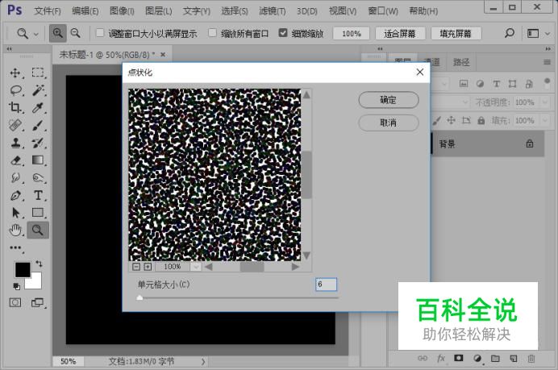Open the search icon in options bar

point(510,33)
